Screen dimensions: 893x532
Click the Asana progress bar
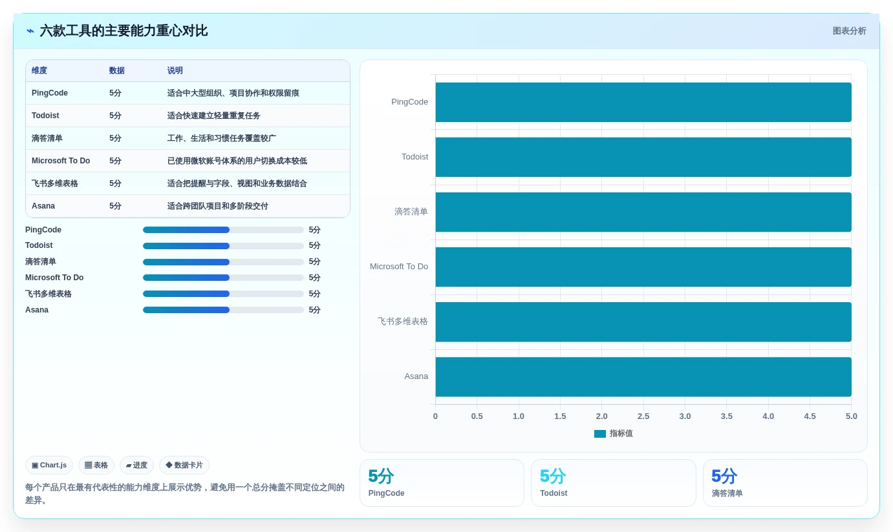pyautogui.click(x=223, y=310)
